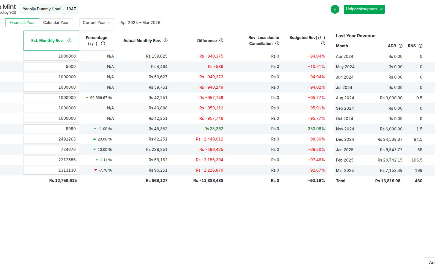The height and width of the screenshot is (272, 435).
Task: Click Budgeted Rev(+/-) info icon
Action: (323, 44)
